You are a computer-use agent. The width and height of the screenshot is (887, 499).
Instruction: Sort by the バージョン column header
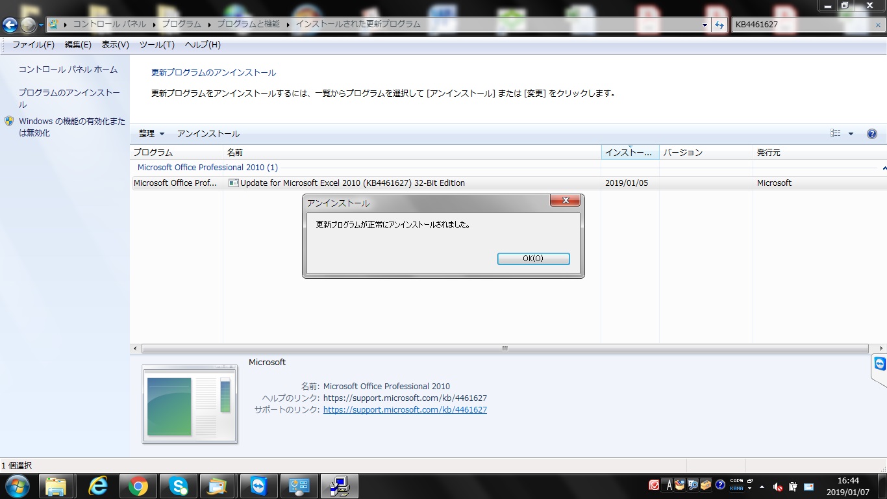click(x=706, y=153)
